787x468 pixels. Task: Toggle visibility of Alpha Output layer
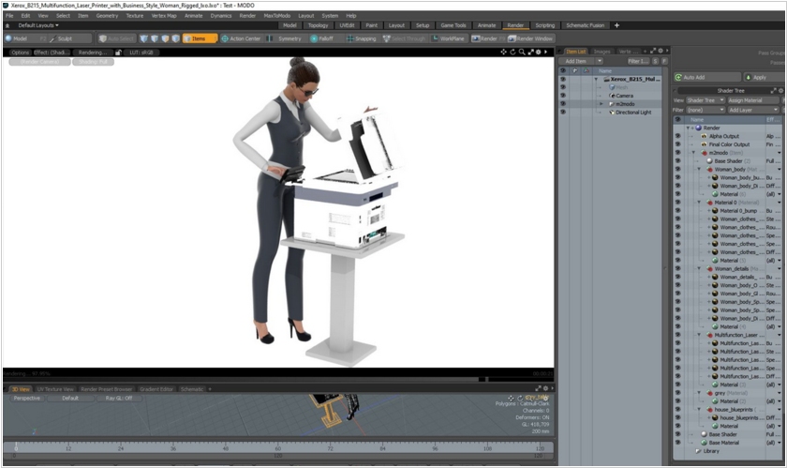[x=678, y=136]
